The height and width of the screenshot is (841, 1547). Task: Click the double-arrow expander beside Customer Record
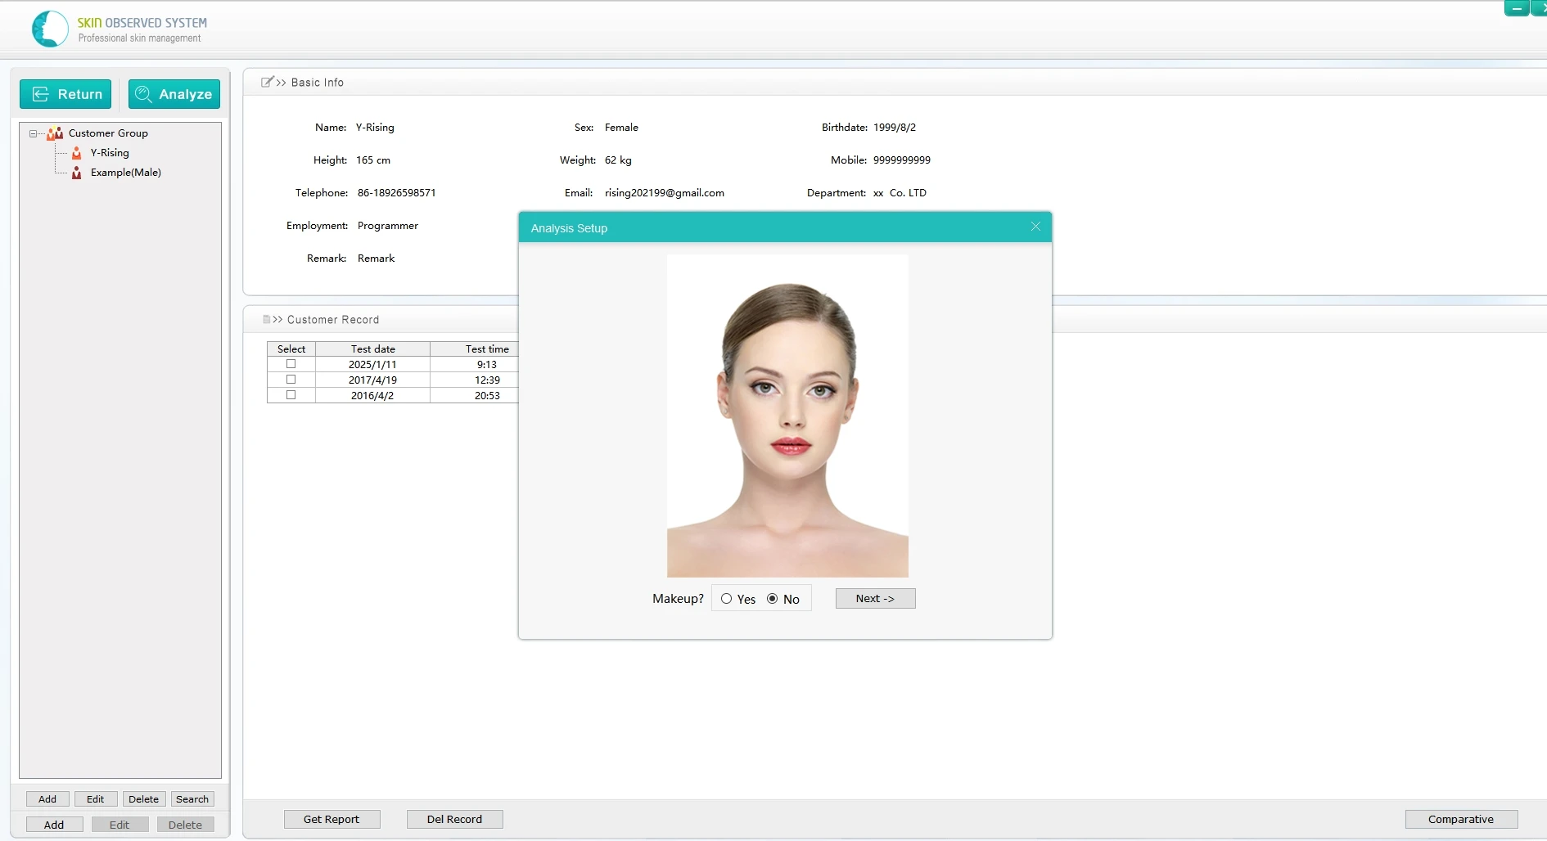[279, 319]
